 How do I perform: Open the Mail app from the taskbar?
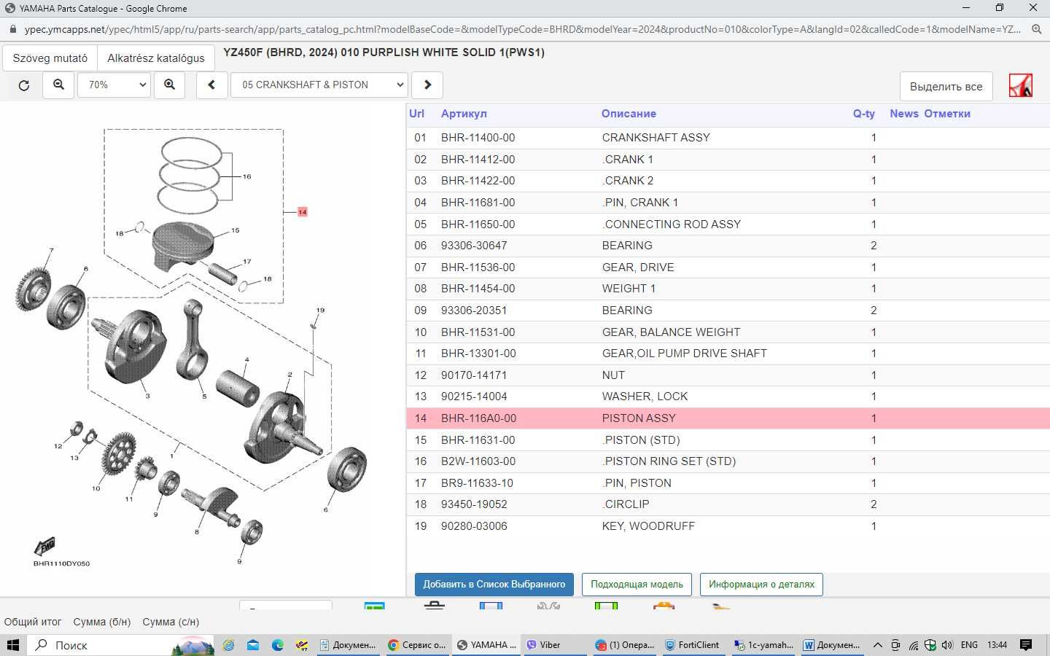pyautogui.click(x=253, y=645)
